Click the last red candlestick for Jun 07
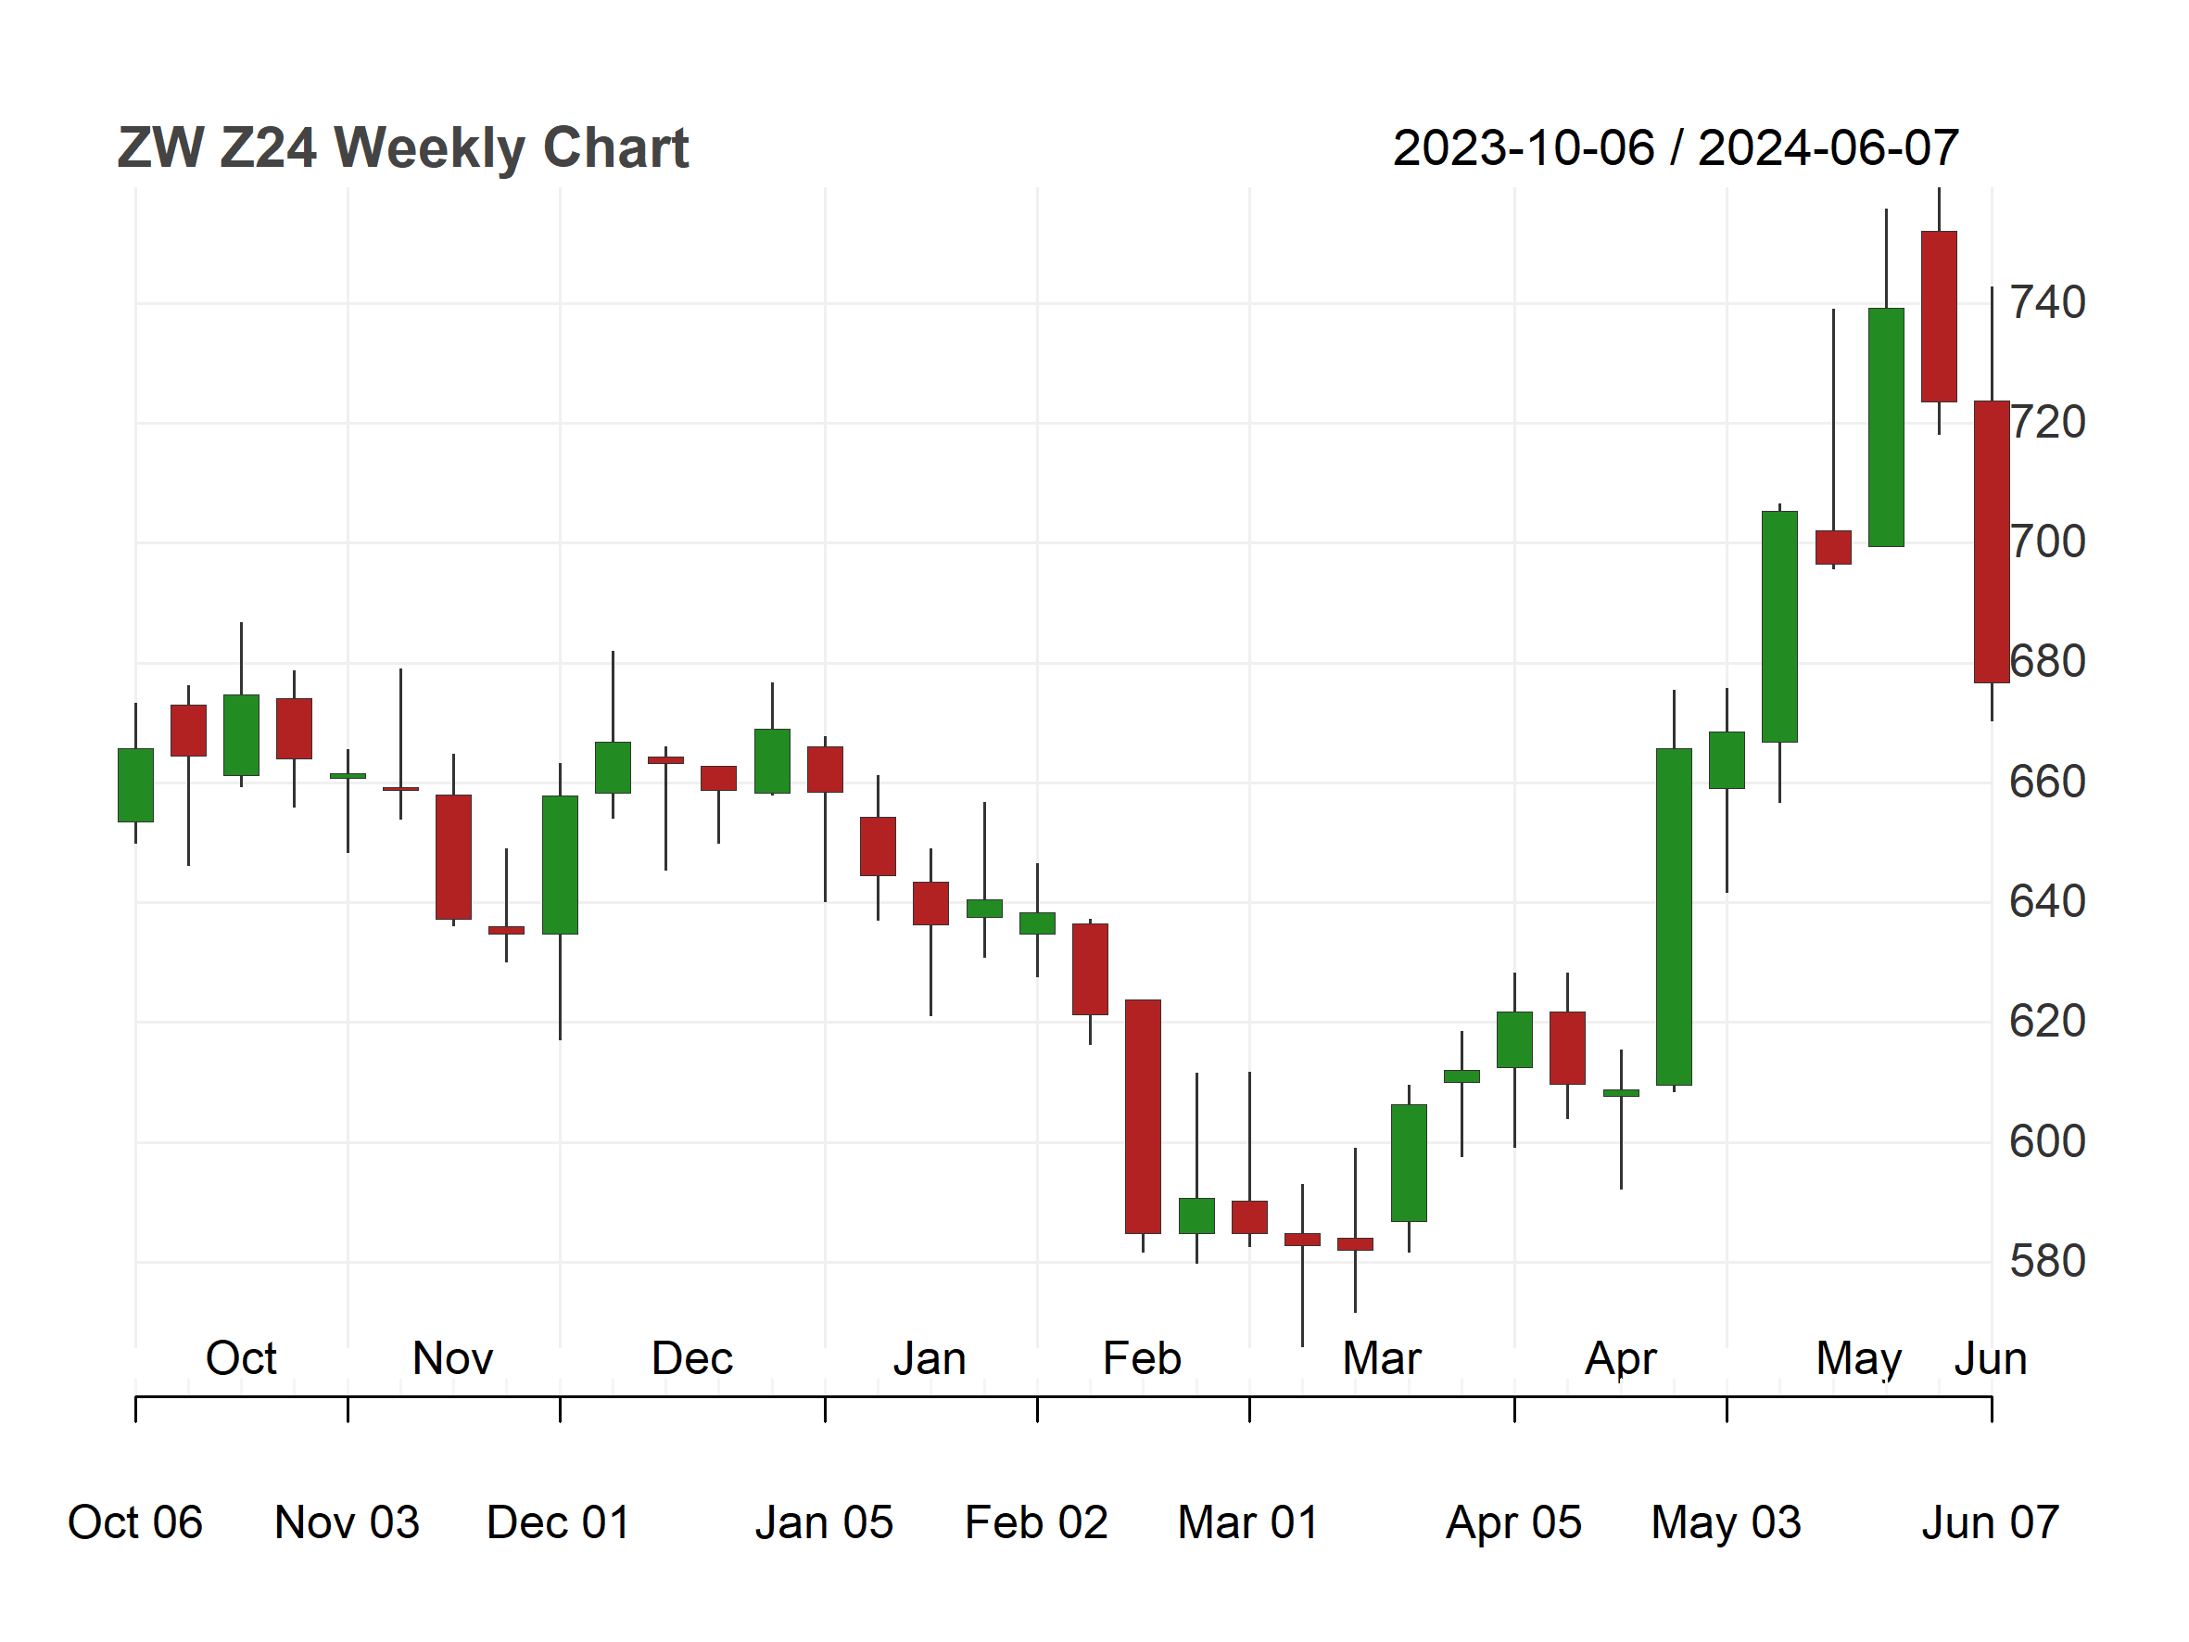Viewport: 2189px width, 1642px height. coord(1993,541)
